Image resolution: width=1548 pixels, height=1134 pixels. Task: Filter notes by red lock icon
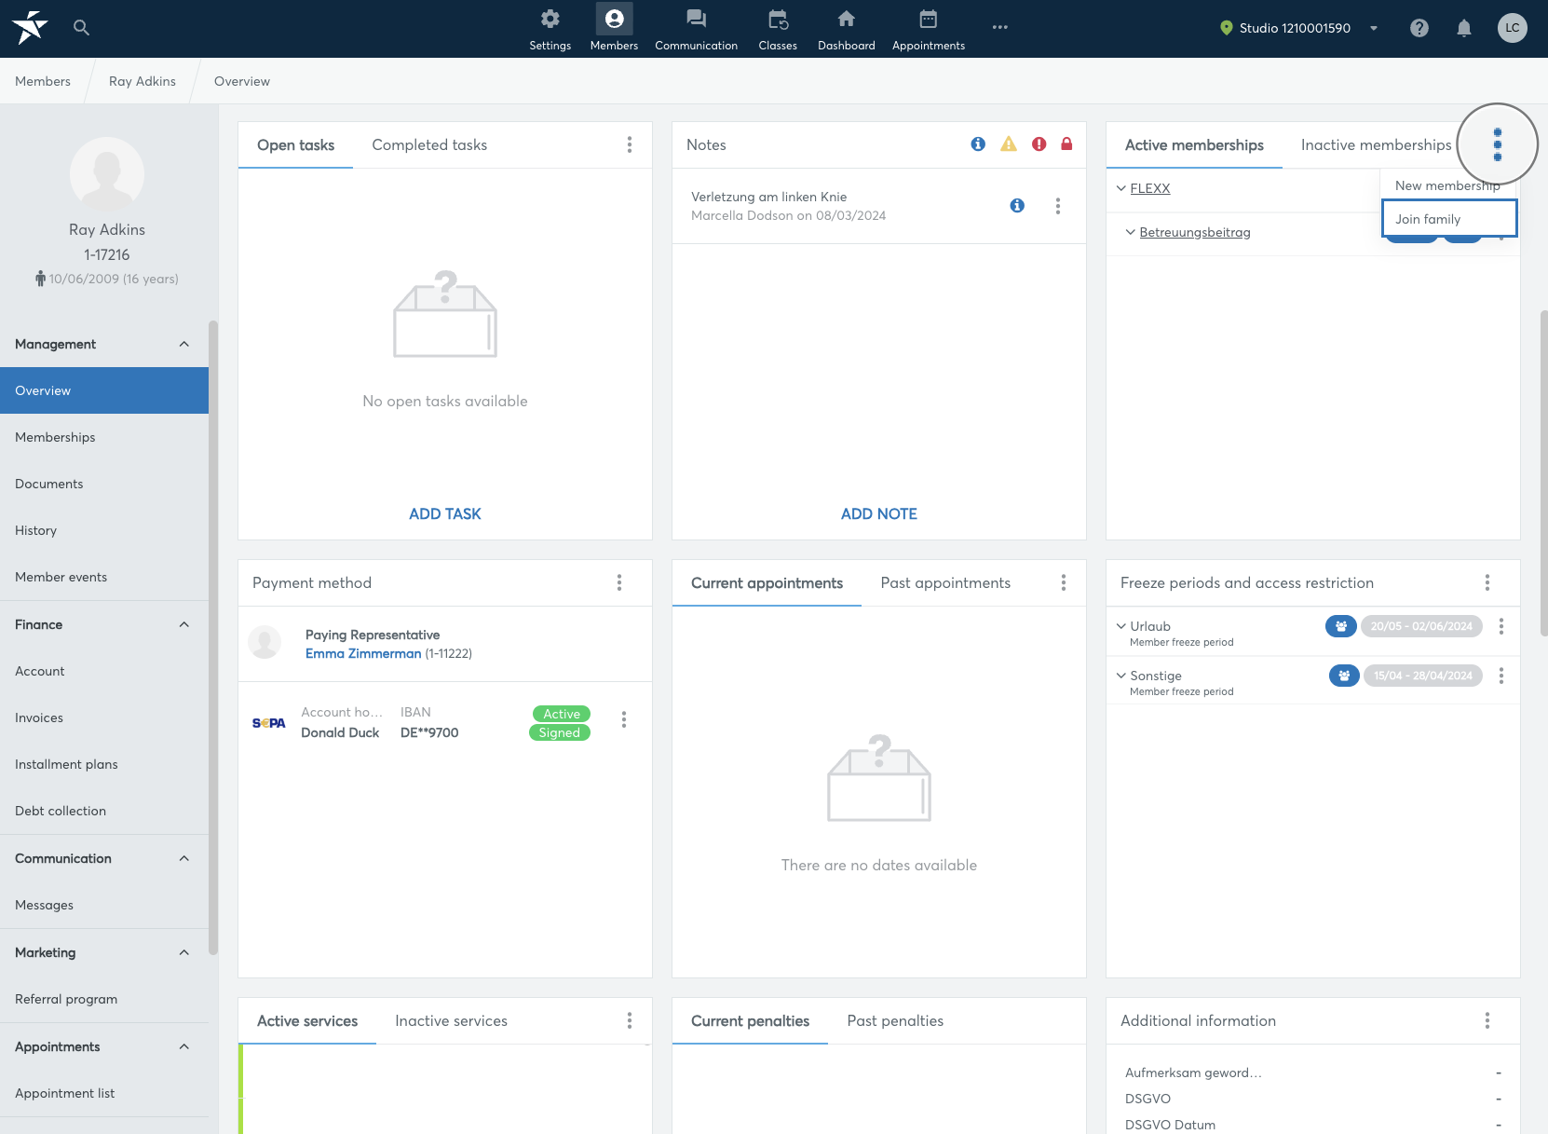[x=1066, y=144]
